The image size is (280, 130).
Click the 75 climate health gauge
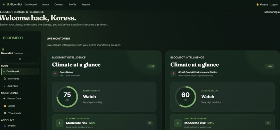(x=67, y=97)
